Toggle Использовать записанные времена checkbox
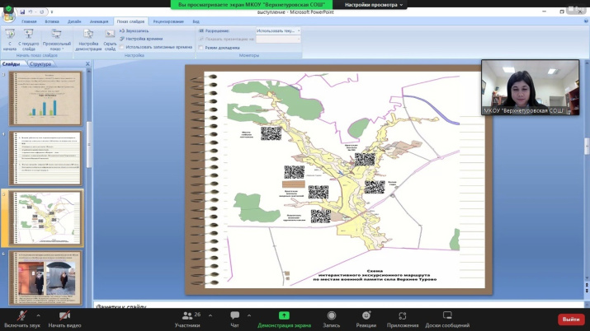590x331 pixels. [x=122, y=48]
